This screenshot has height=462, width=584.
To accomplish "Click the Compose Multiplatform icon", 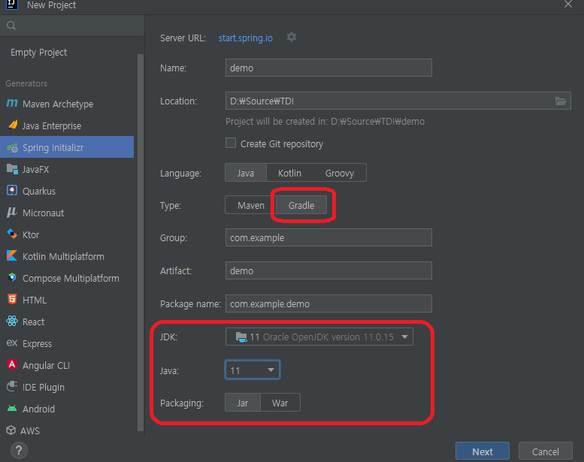I will pos(12,277).
